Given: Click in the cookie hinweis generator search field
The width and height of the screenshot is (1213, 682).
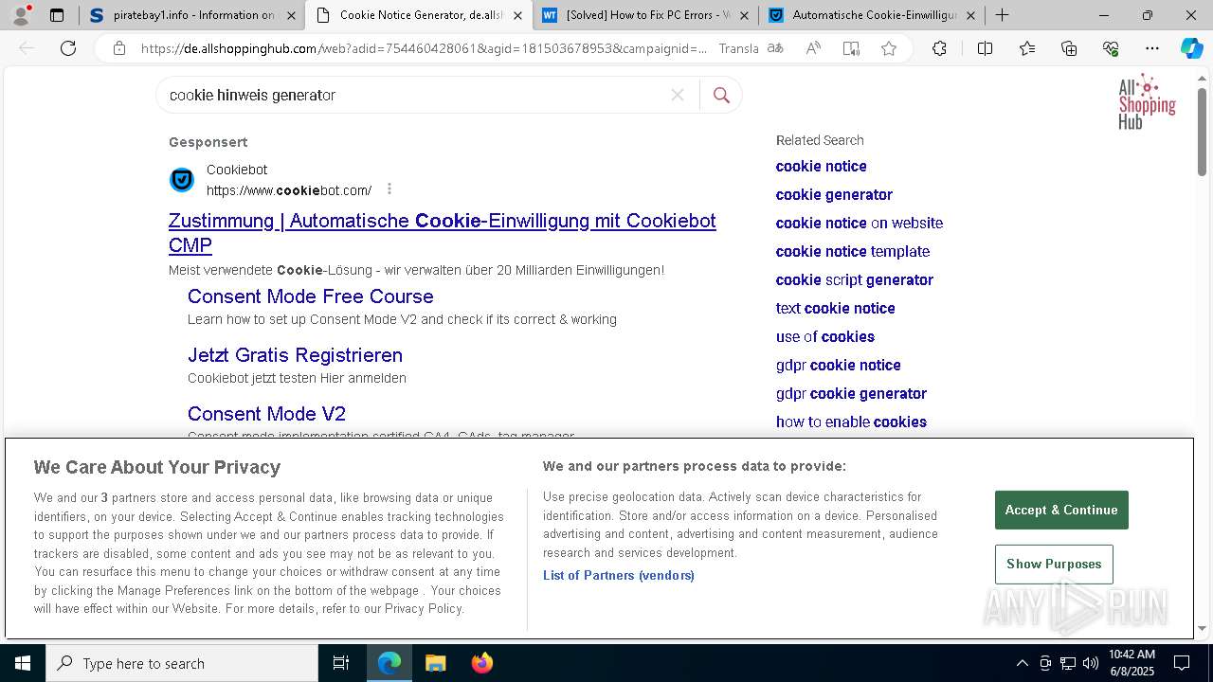Looking at the screenshot, I should click(412, 95).
